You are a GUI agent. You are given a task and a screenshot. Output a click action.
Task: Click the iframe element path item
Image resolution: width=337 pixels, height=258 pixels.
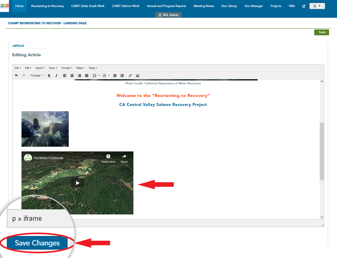32,218
